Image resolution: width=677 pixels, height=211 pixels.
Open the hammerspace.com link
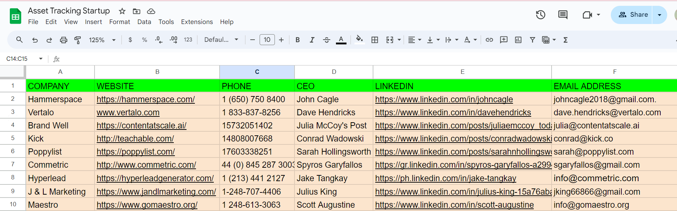click(x=146, y=99)
